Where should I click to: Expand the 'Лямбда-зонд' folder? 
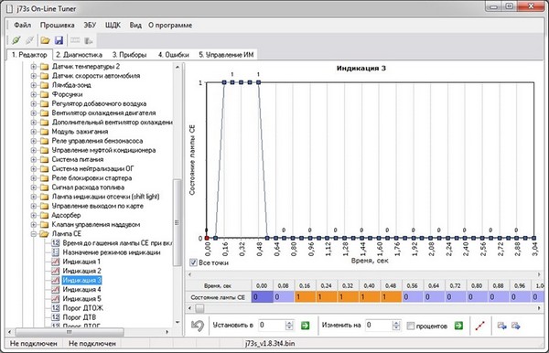tap(34, 85)
